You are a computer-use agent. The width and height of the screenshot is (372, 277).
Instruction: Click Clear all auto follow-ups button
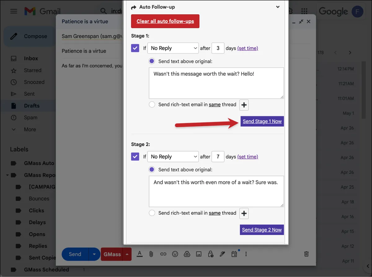coord(165,21)
